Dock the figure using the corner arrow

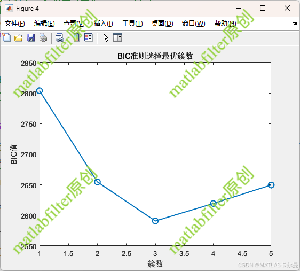[295, 23]
